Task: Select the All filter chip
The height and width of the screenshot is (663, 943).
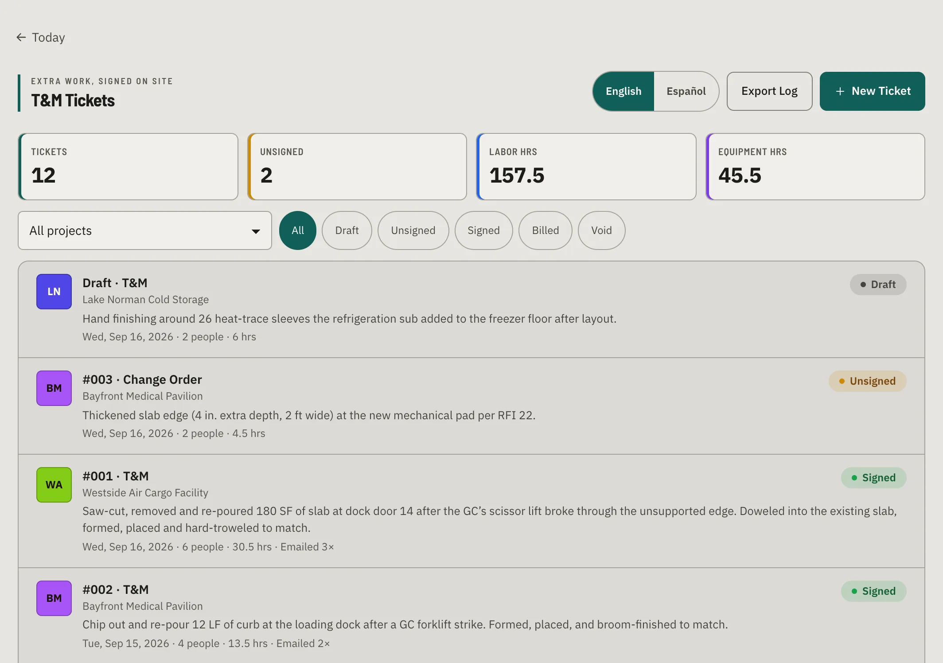Action: pos(298,230)
